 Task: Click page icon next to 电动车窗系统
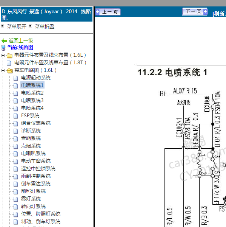(x=16, y=162)
